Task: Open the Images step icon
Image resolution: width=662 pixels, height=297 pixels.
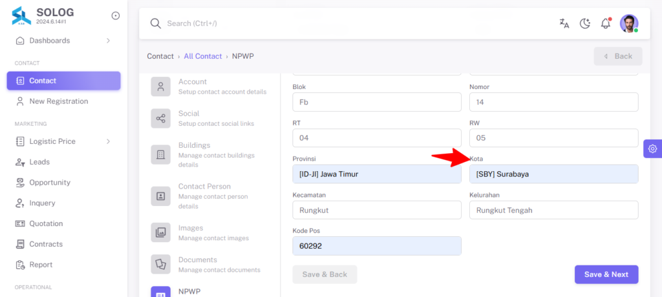Action: tap(161, 232)
